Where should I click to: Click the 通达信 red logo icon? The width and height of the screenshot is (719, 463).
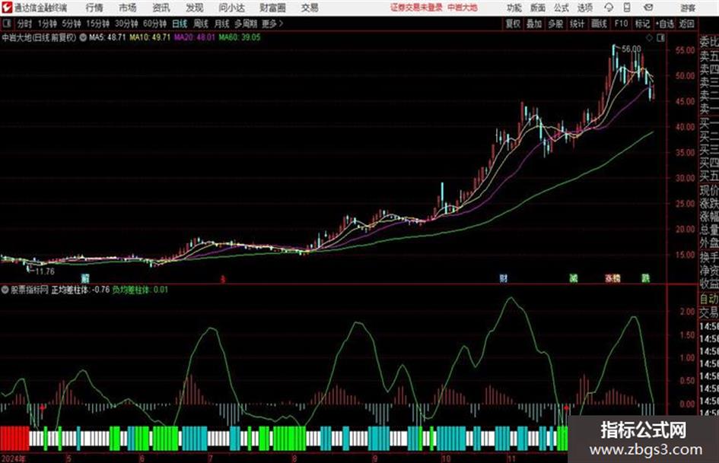tap(6, 8)
